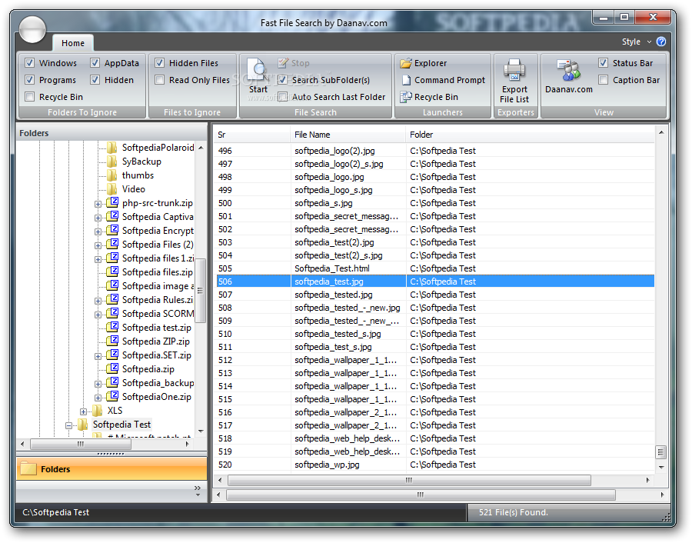Select row 505 Softpedia_Test.html

point(435,268)
